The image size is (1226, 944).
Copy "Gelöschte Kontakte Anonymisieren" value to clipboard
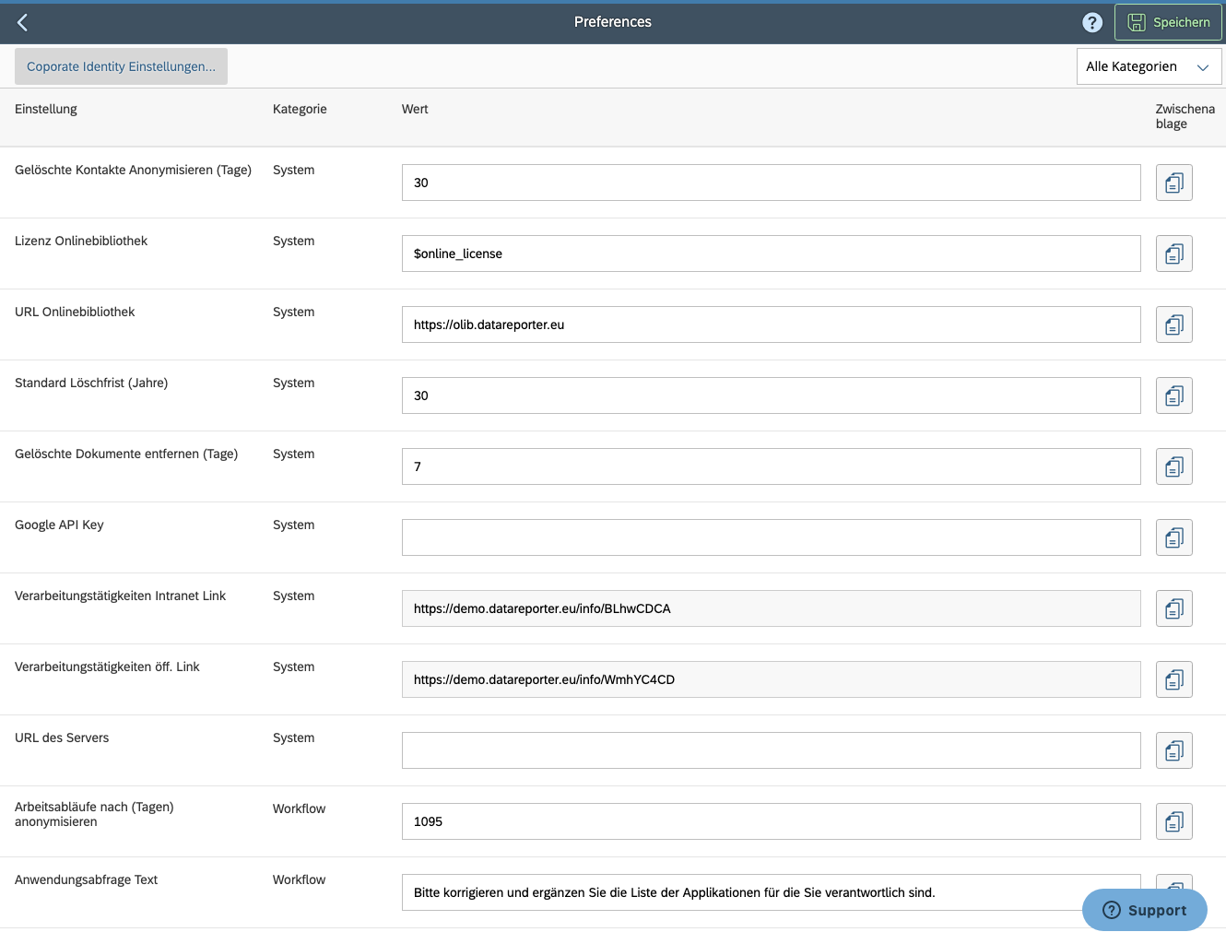(x=1173, y=183)
